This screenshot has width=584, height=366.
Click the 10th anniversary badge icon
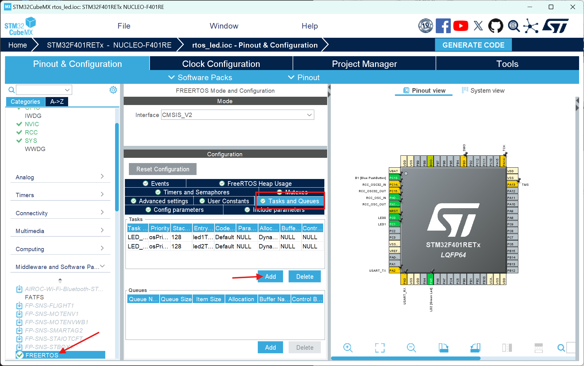point(426,26)
